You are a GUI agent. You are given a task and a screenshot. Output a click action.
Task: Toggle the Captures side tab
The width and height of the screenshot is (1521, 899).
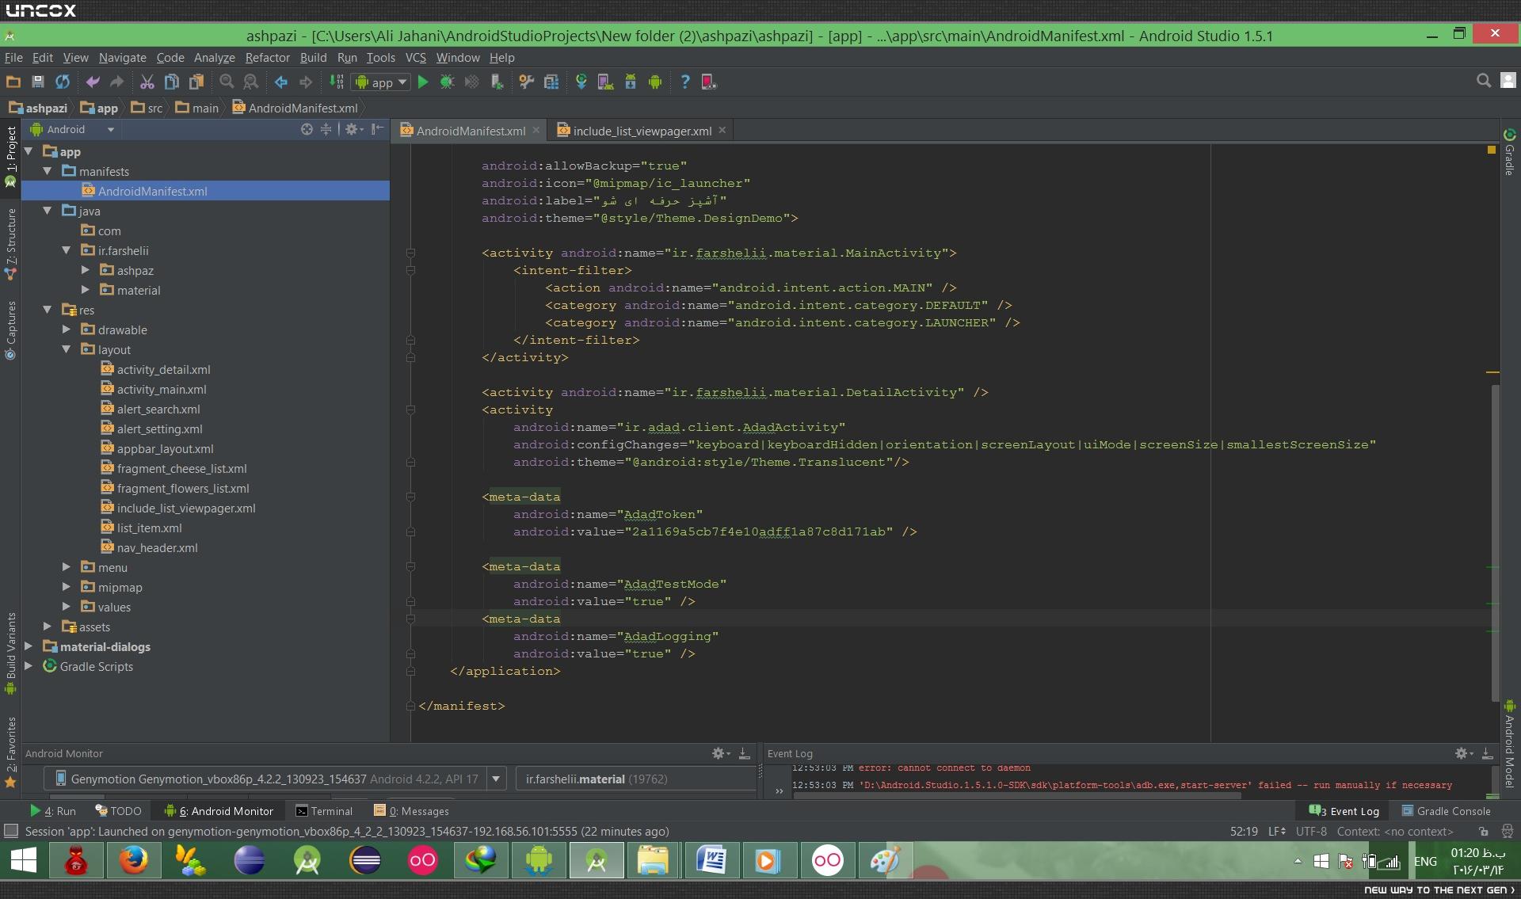[x=10, y=330]
